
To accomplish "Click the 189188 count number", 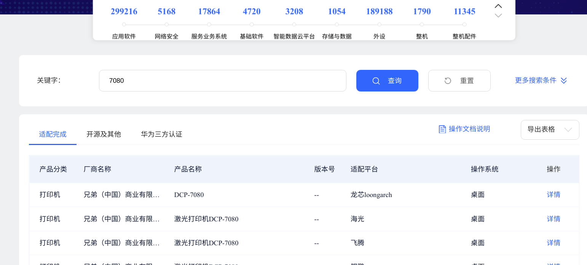I will [380, 11].
